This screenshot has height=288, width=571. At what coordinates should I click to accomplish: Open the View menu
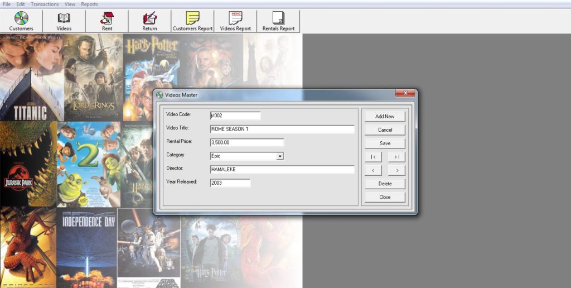tap(70, 4)
